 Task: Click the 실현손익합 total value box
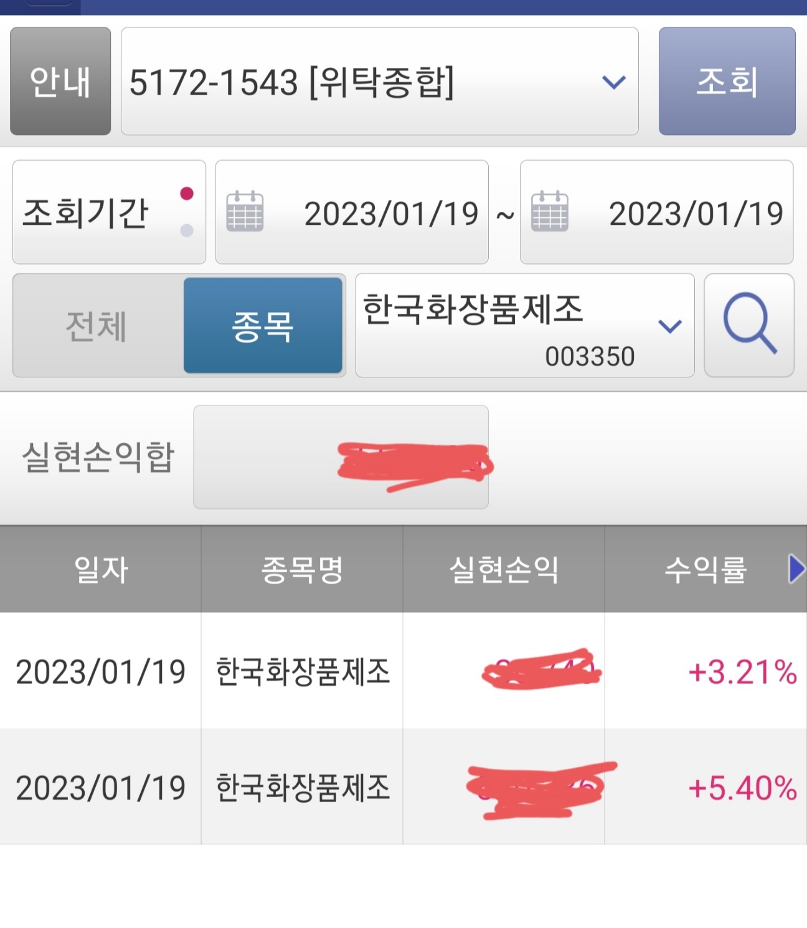[x=341, y=457]
